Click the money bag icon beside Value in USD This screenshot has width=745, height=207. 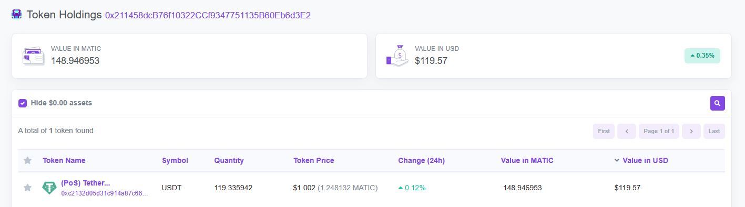point(397,56)
